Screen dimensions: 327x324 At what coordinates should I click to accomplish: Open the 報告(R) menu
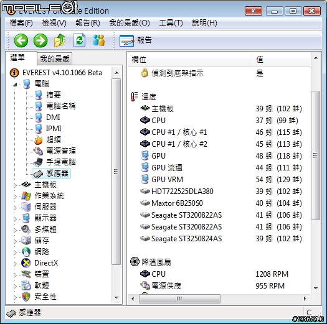[x=88, y=23]
